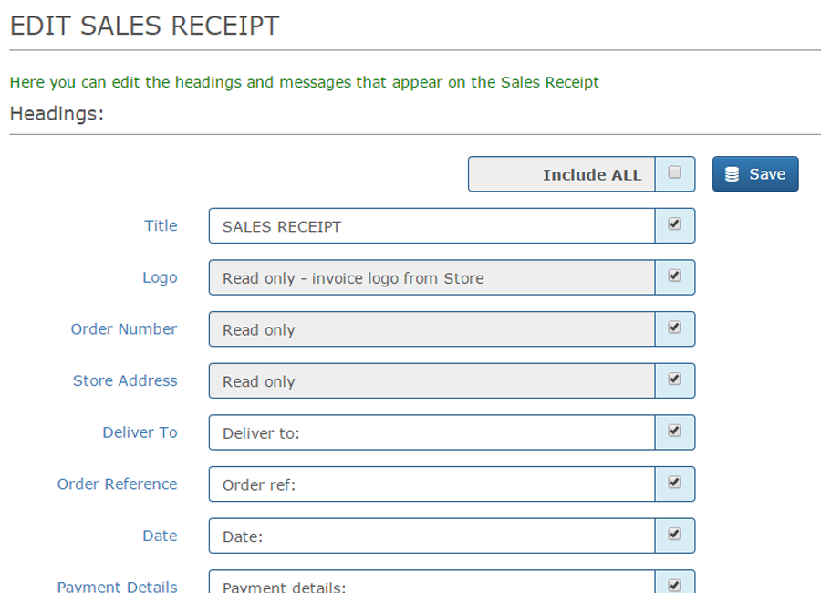Click the read-only invoice logo field

[431, 278]
